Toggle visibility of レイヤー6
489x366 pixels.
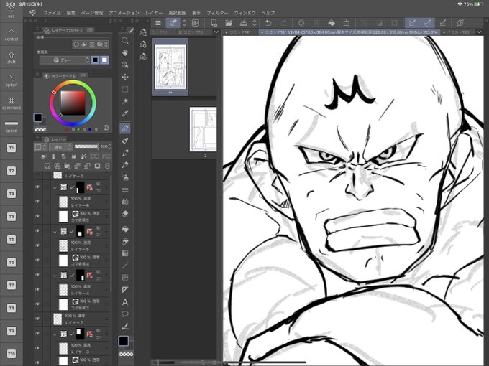(x=37, y=202)
